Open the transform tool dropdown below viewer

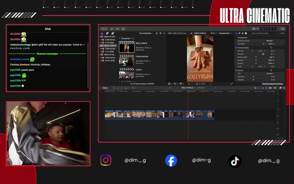coord(170,84)
